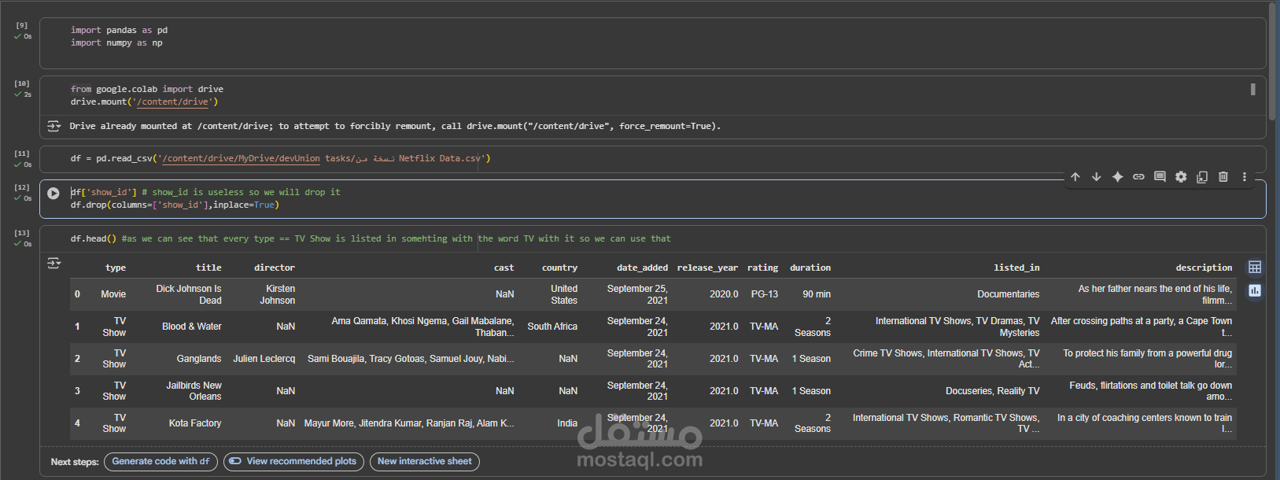Click 'Kota Factory' title cell

(195, 423)
